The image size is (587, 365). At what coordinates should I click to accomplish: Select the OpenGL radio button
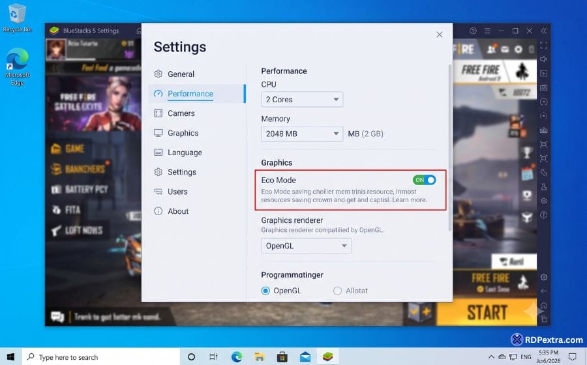point(265,291)
